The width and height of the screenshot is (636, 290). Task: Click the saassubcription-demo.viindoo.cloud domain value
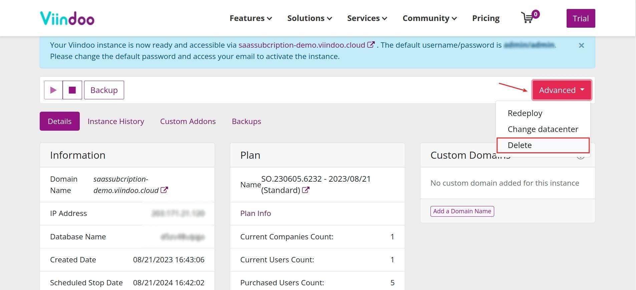point(126,185)
